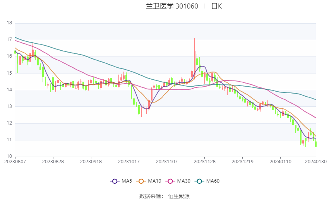Select the 日K chart title label

coord(216,6)
